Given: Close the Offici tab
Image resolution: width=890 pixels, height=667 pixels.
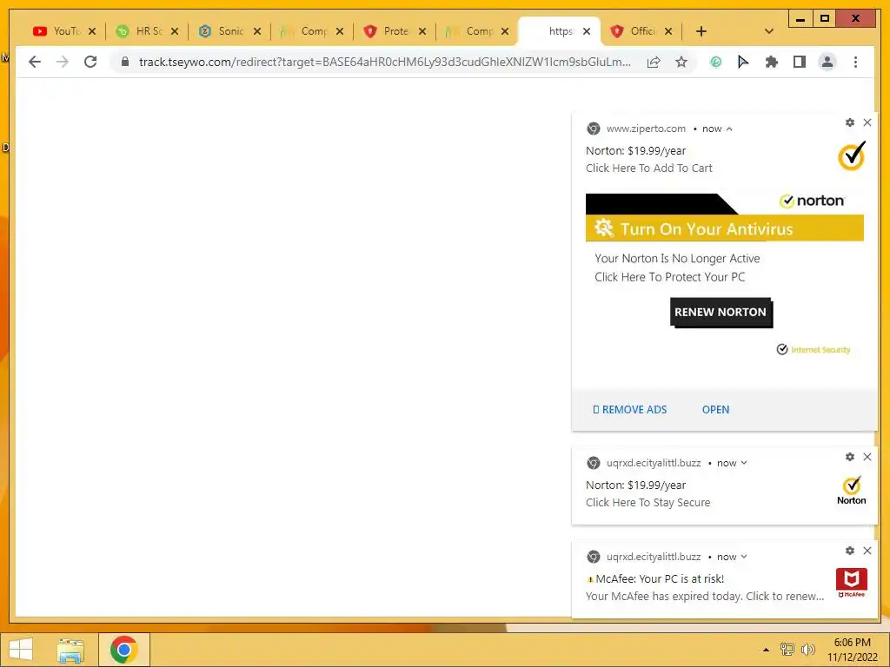Looking at the screenshot, I should click(668, 31).
